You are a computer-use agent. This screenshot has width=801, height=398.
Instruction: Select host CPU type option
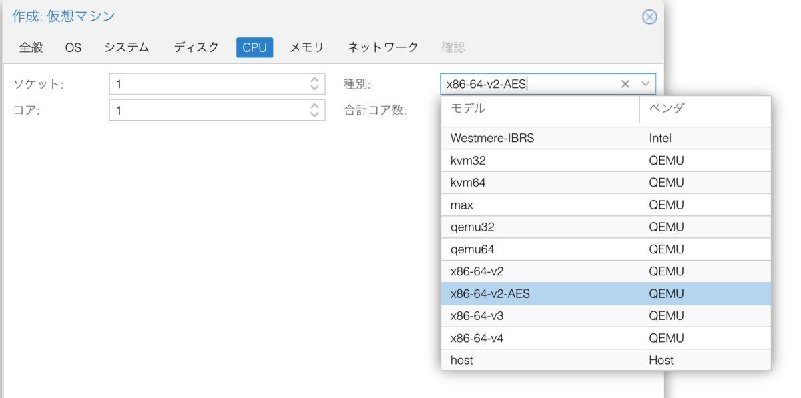click(462, 360)
